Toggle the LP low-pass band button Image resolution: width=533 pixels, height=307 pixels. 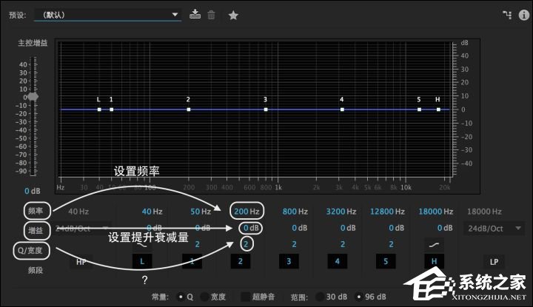point(494,262)
